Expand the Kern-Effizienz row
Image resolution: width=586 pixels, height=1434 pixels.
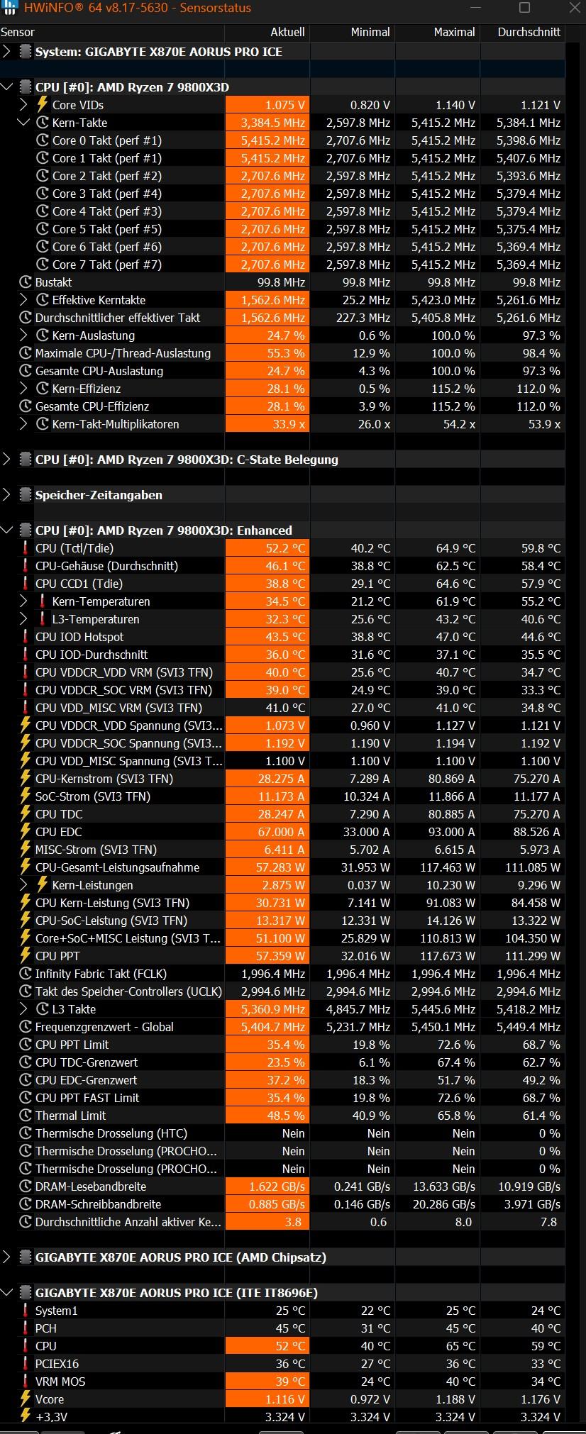tap(23, 388)
